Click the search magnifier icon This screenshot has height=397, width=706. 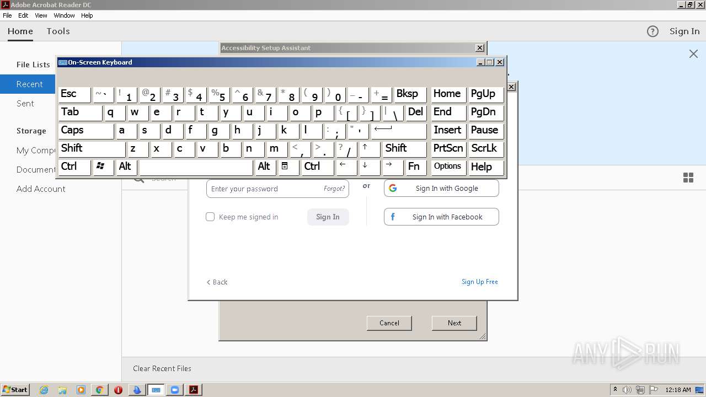[x=139, y=179]
